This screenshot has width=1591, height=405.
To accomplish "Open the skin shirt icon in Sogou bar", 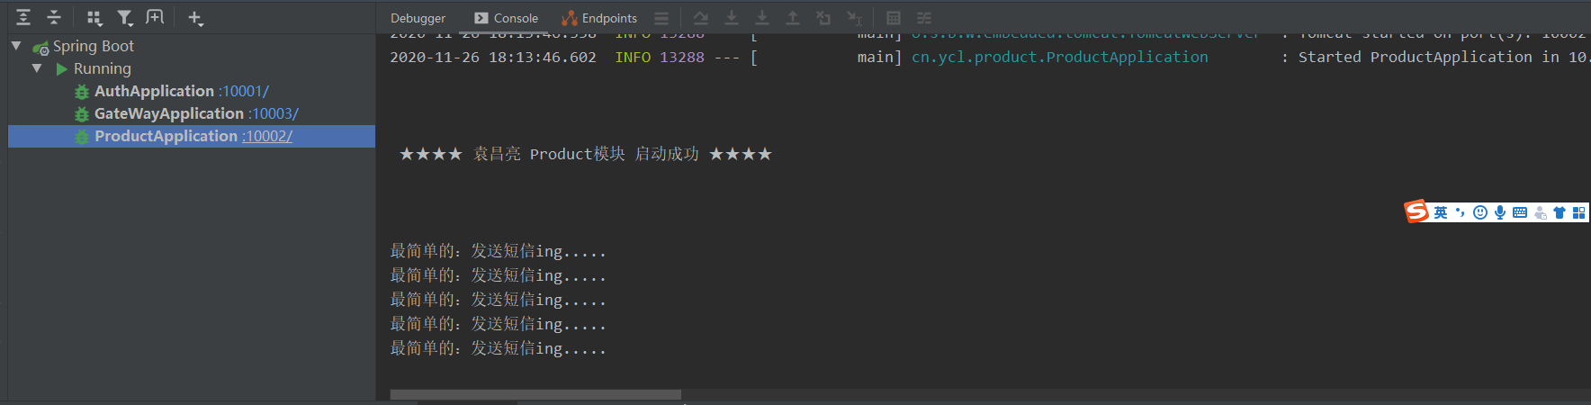I will click(x=1560, y=212).
